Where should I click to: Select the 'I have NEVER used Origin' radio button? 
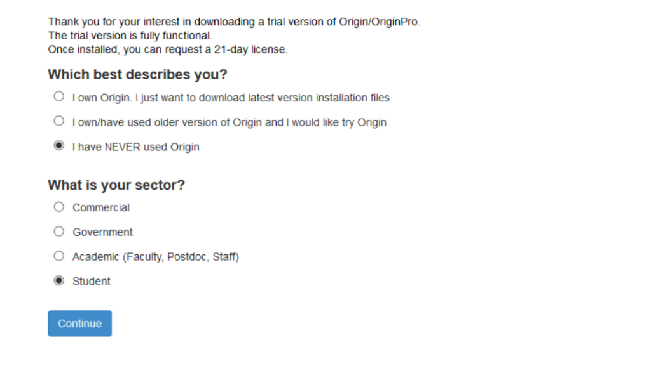[x=59, y=146]
